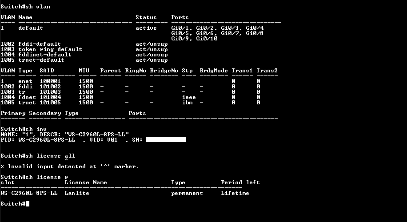Click the DESCR value "WS-C2960L-8PS-LL"

pyautogui.click(x=97, y=135)
